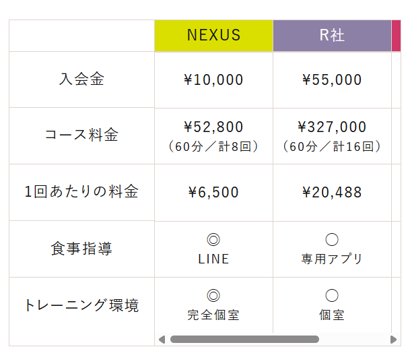Click the トレーニング環境 row label

[x=81, y=305]
